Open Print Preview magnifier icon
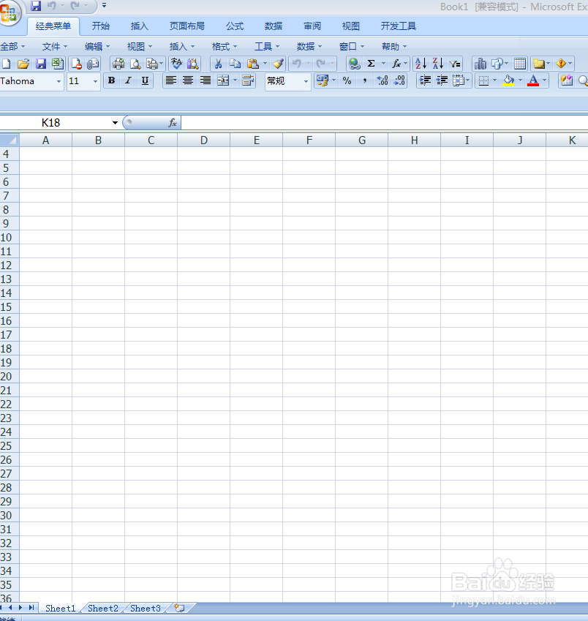 (135, 64)
